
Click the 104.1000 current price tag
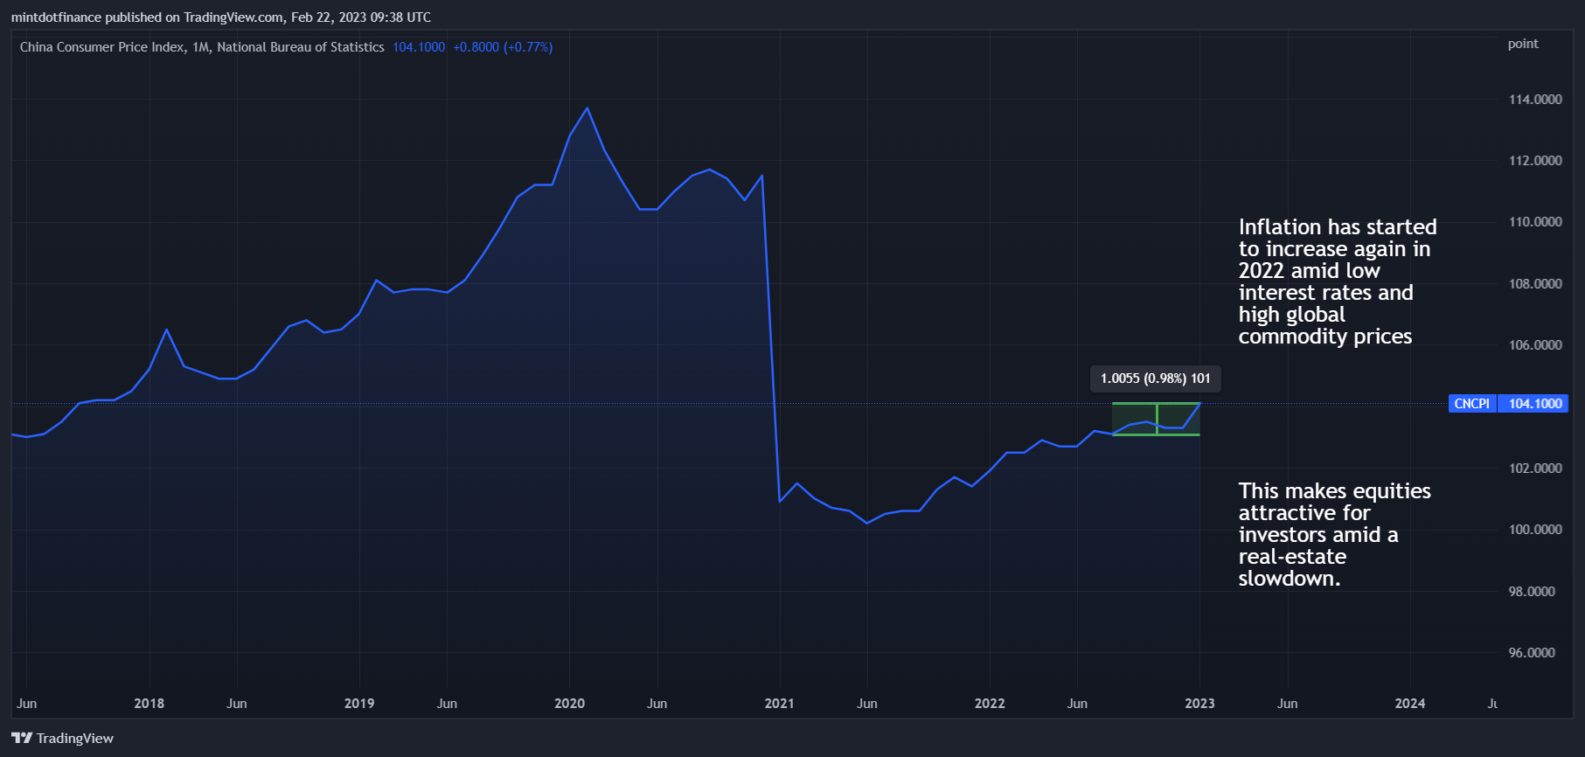(1535, 403)
